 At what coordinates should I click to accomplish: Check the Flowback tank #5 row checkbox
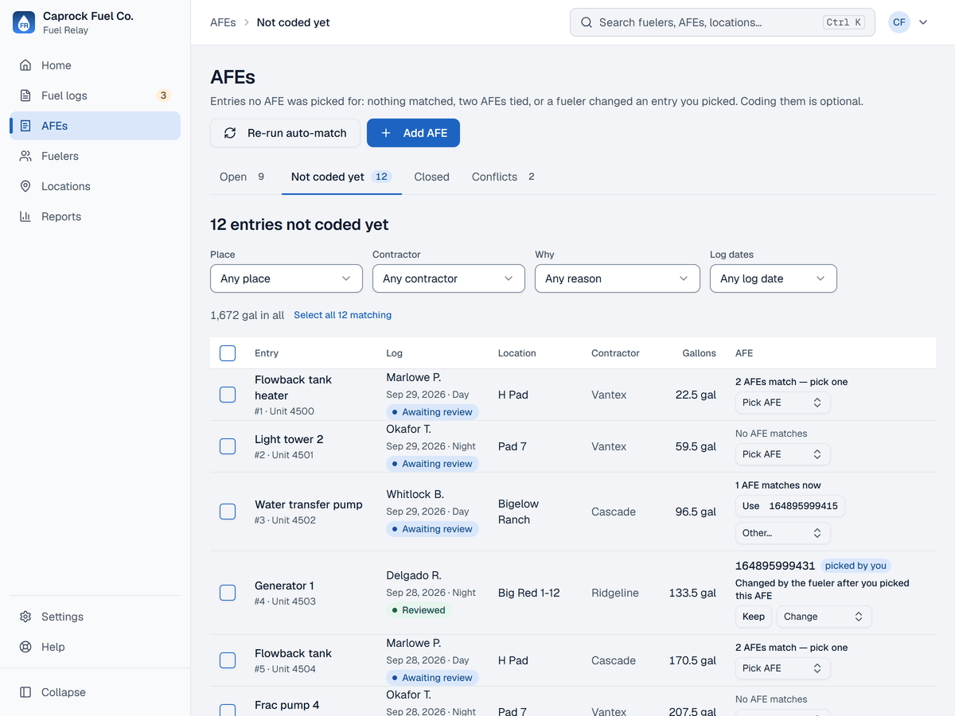[228, 660]
